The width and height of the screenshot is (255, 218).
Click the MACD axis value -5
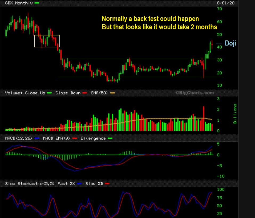220,166
